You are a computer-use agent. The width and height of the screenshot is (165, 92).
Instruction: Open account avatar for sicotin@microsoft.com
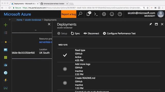(161, 14)
